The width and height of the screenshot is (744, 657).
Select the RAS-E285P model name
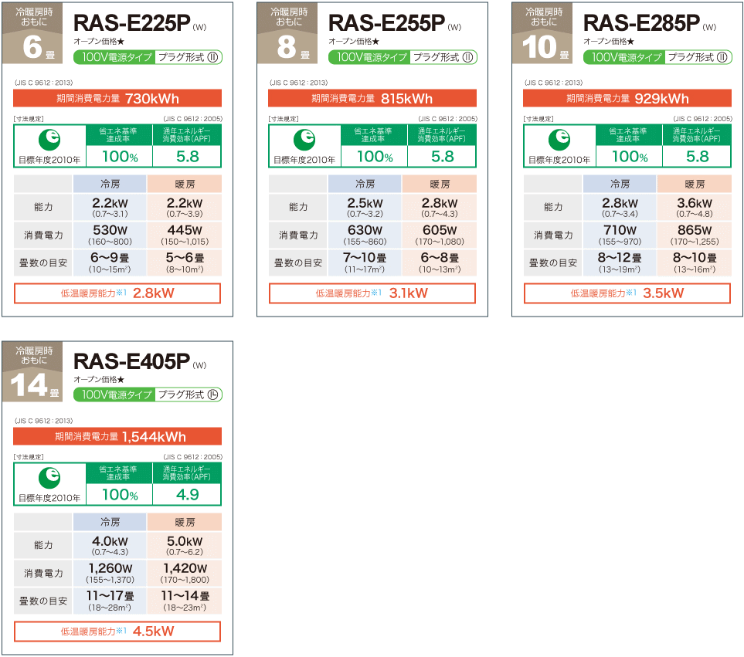tap(641, 22)
